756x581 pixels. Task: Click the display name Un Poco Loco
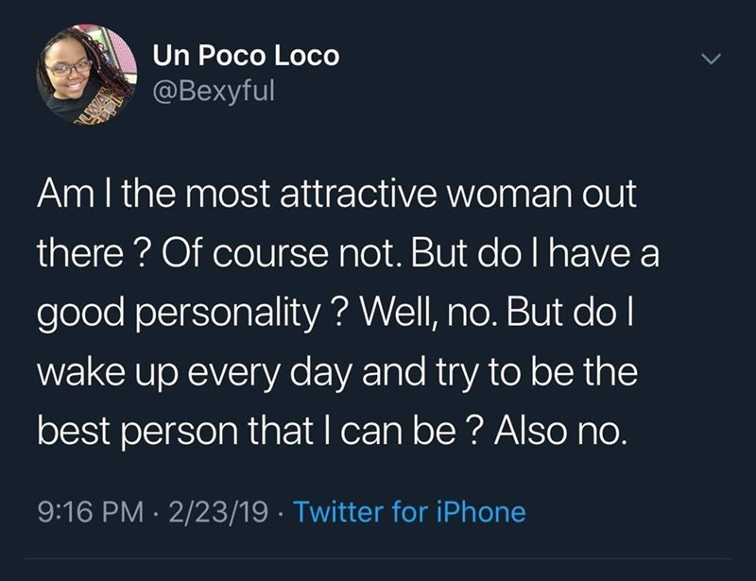246,56
